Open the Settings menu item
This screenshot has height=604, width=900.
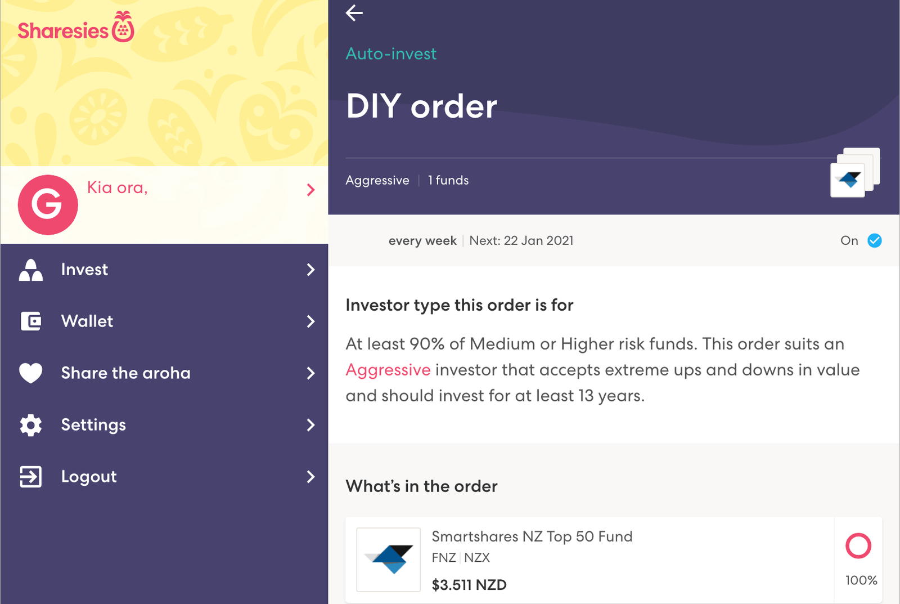coord(164,425)
